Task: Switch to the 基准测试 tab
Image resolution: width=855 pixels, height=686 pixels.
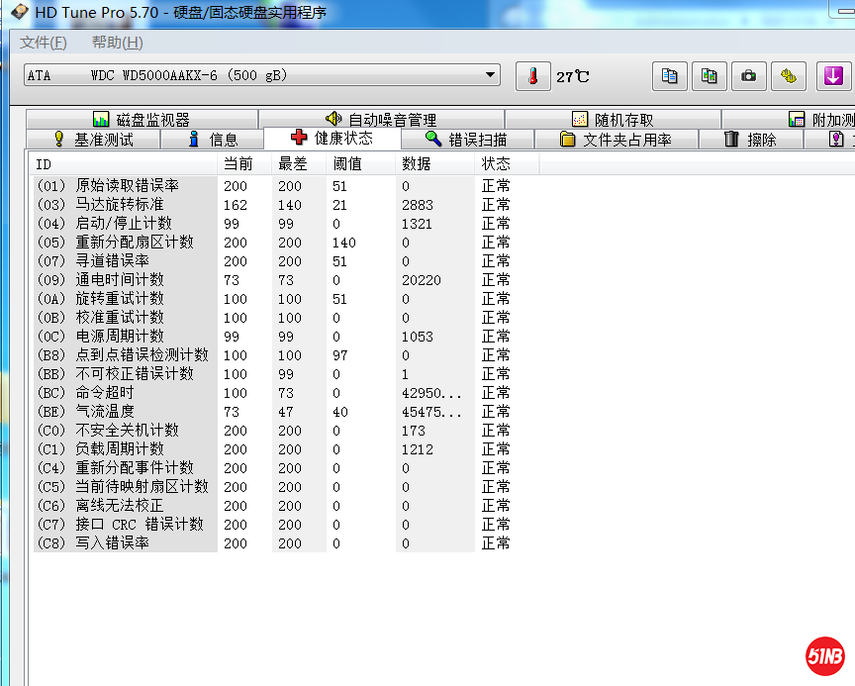Action: [x=93, y=140]
